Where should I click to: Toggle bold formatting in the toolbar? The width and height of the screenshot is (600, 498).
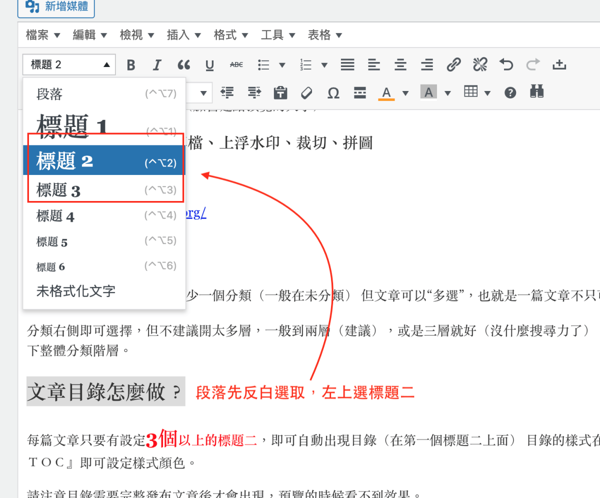131,65
